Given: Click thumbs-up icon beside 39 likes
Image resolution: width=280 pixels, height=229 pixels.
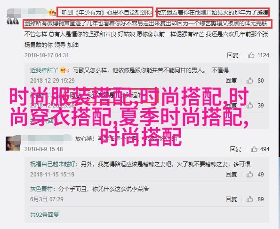Looking at the screenshot, I should pos(249,106).
